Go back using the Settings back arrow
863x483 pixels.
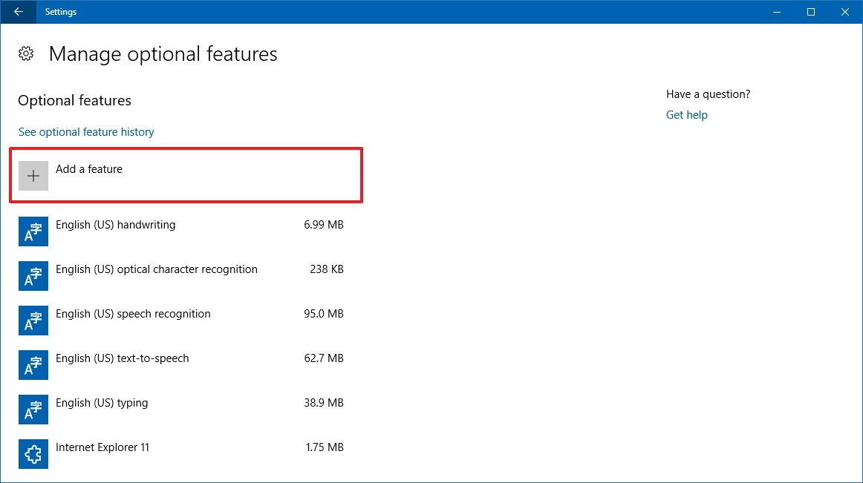pos(18,12)
